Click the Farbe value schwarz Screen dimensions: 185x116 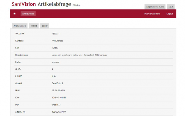coord(55,62)
